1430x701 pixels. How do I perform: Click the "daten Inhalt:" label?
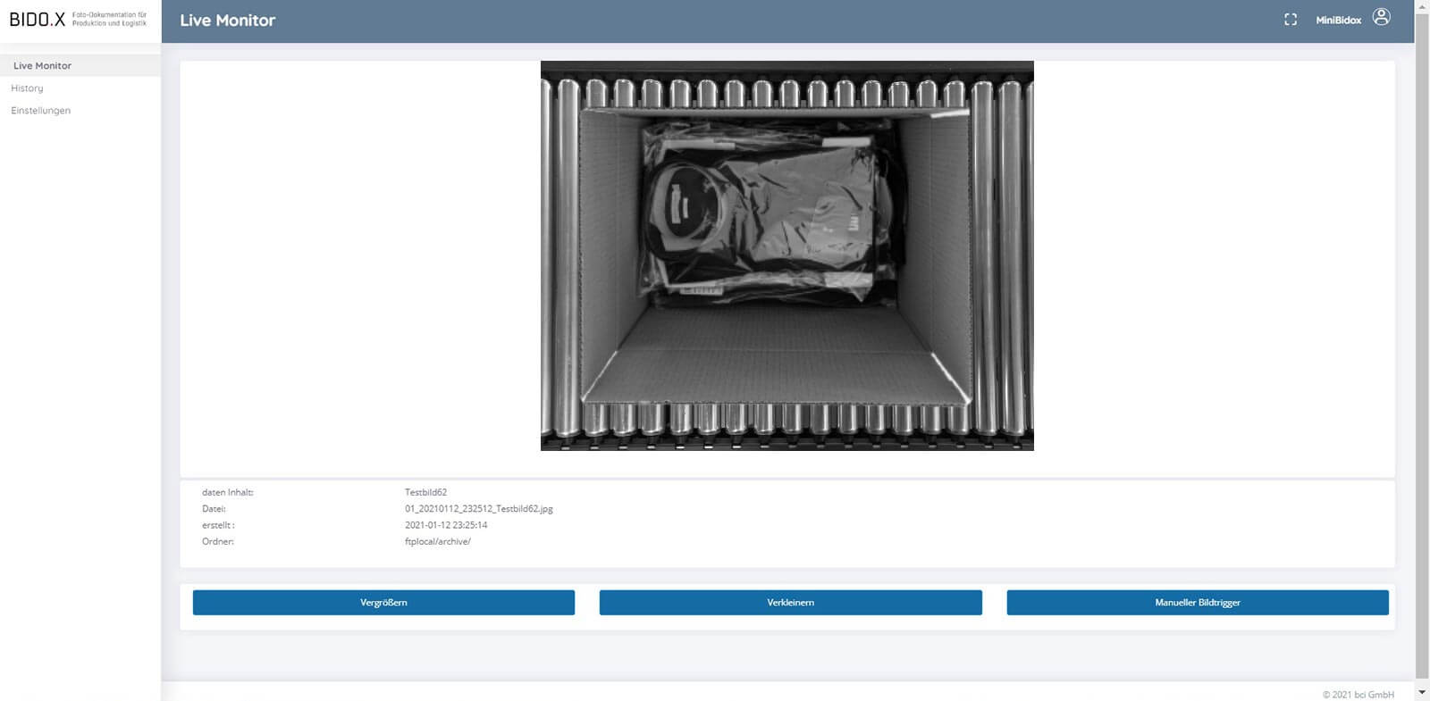[228, 492]
